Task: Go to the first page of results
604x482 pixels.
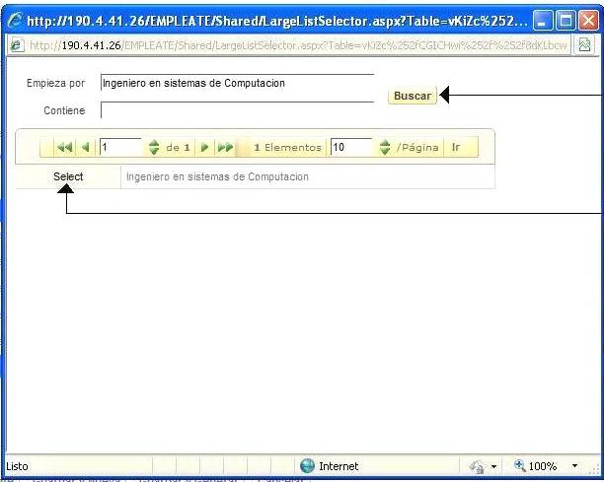Action: pyautogui.click(x=66, y=148)
